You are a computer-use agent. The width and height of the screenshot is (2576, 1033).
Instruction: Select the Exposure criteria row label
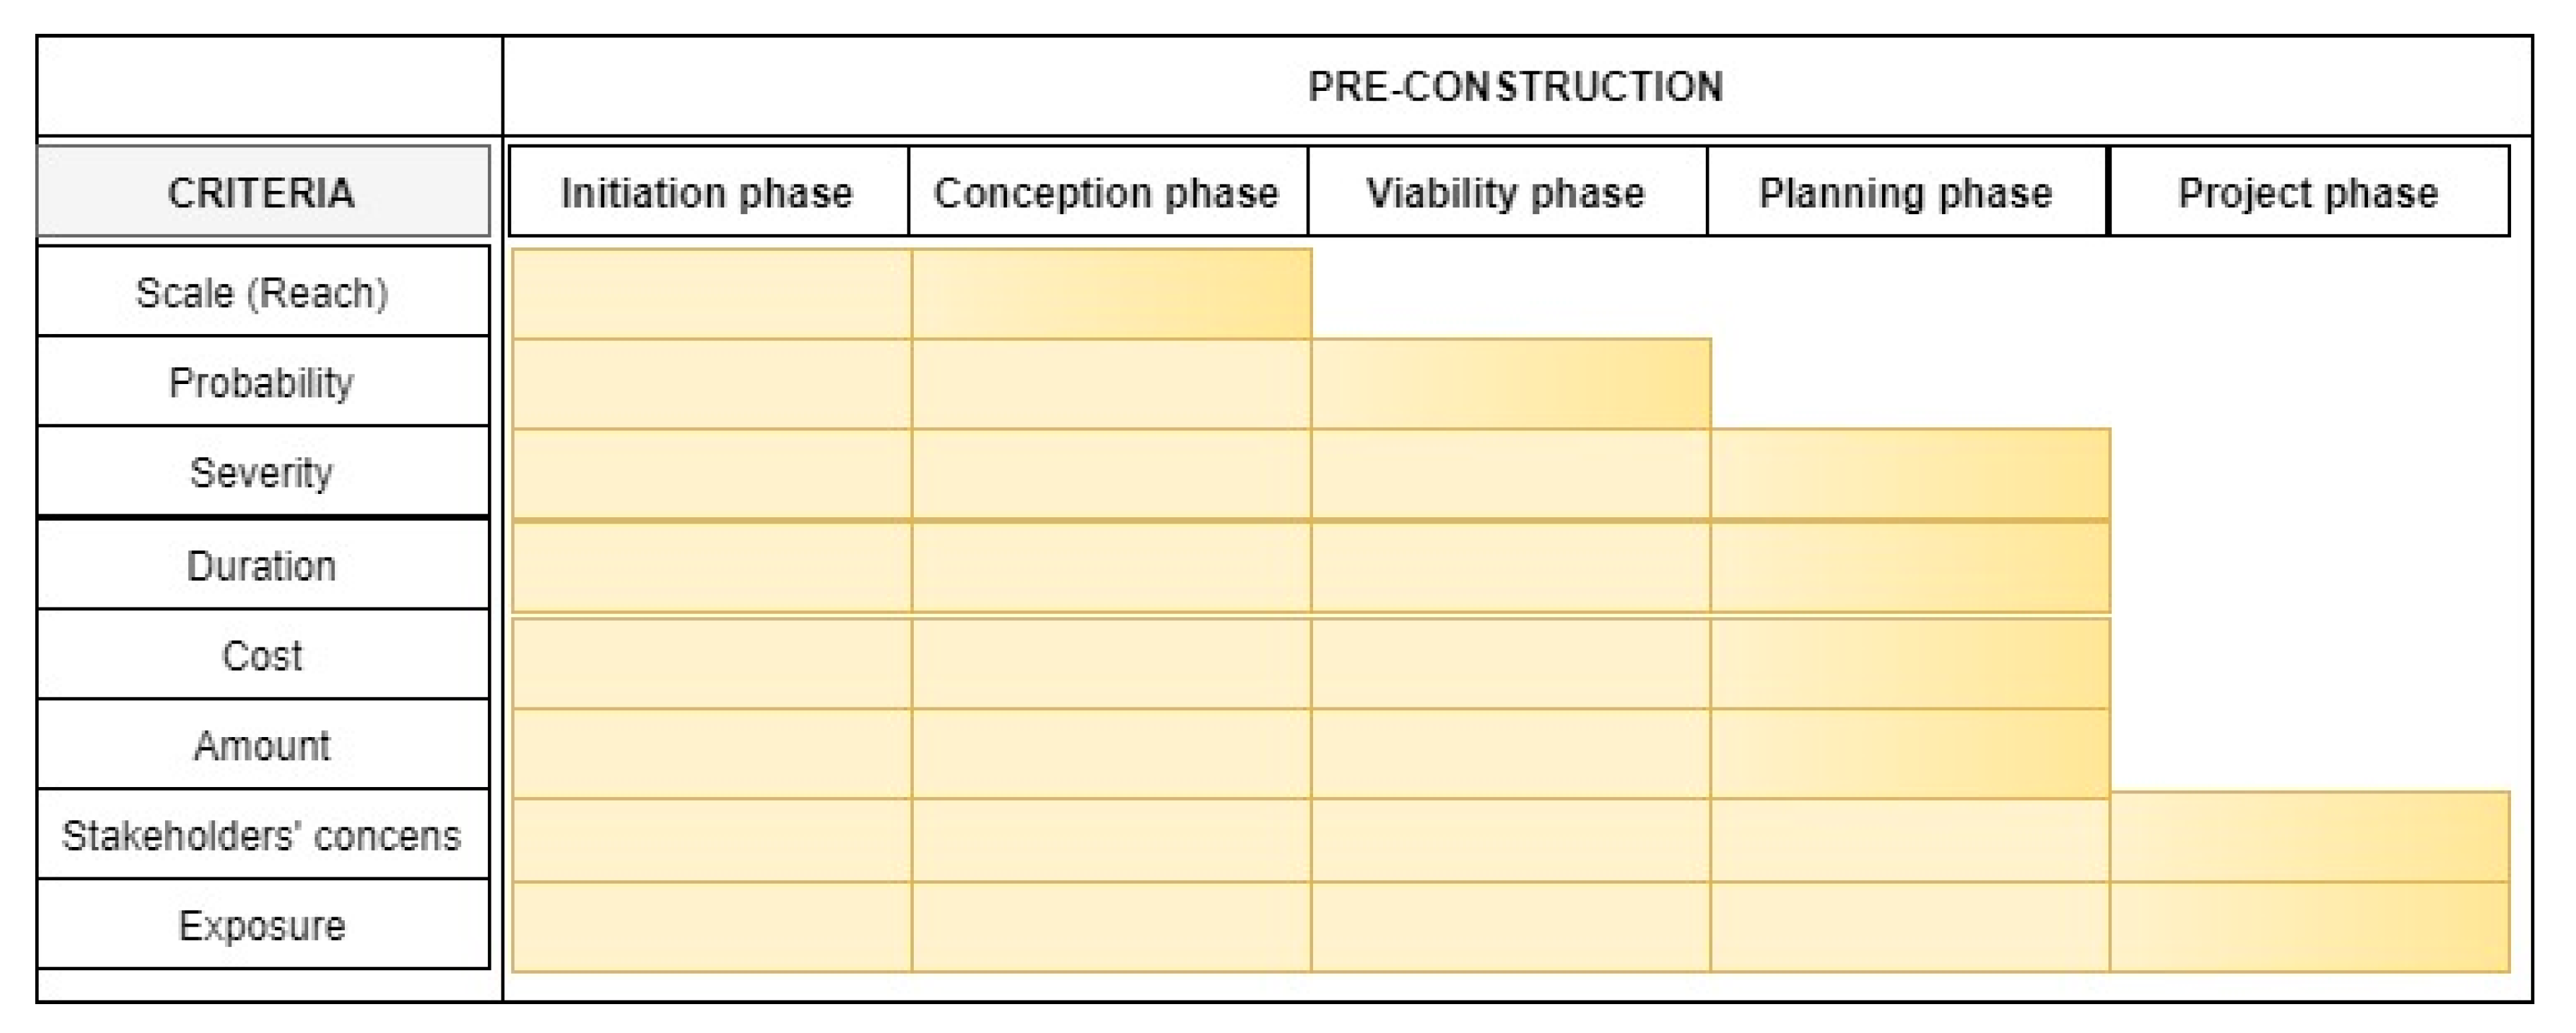click(x=262, y=925)
